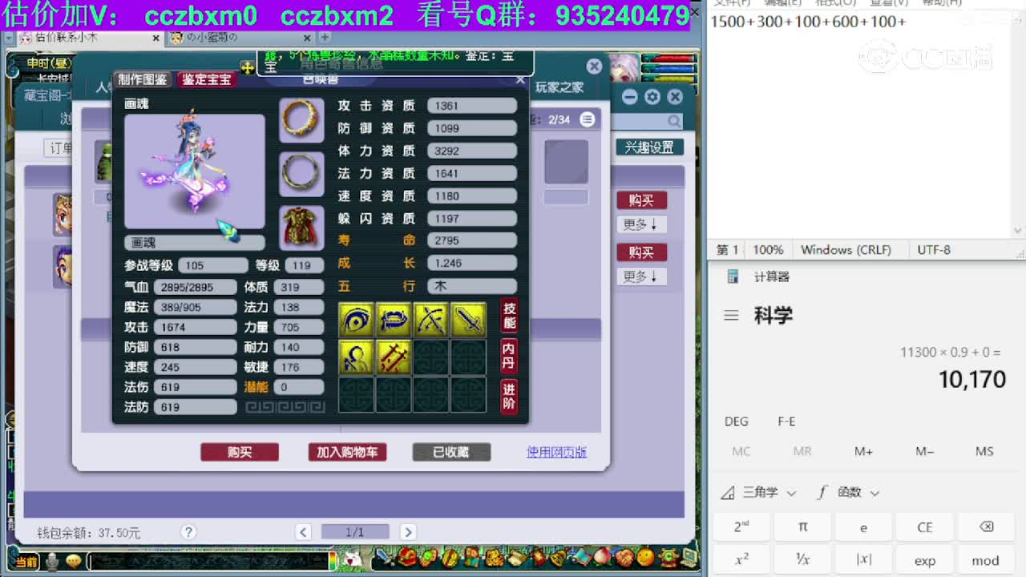Switch to the 鉴定宝宝 tab
The width and height of the screenshot is (1026, 577).
[207, 79]
